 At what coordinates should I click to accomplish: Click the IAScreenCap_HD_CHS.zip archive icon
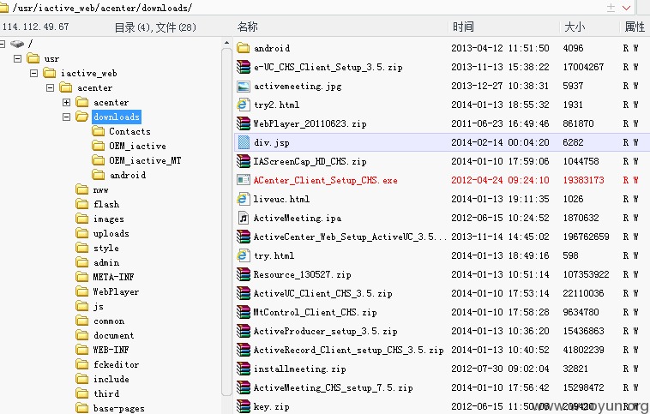click(244, 161)
